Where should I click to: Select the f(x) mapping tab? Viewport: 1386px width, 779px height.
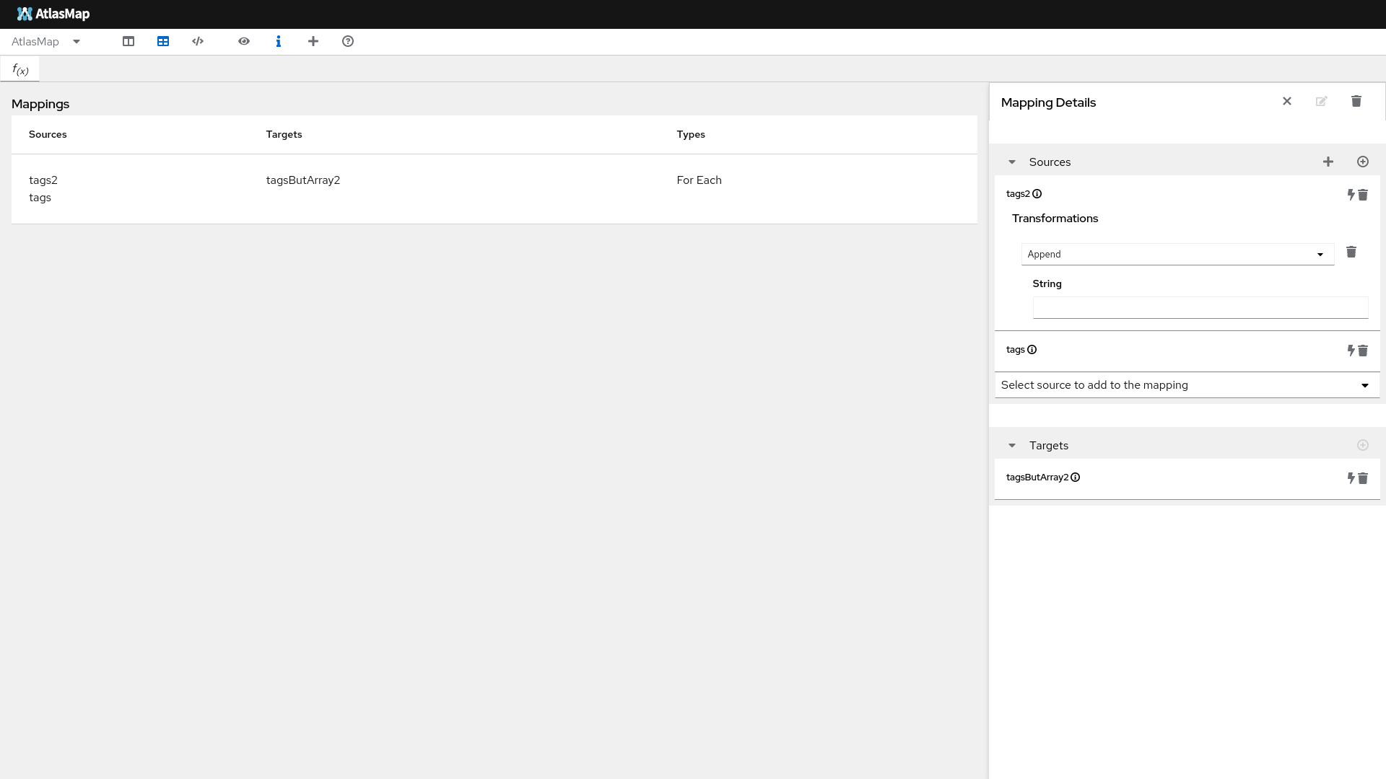tap(19, 69)
